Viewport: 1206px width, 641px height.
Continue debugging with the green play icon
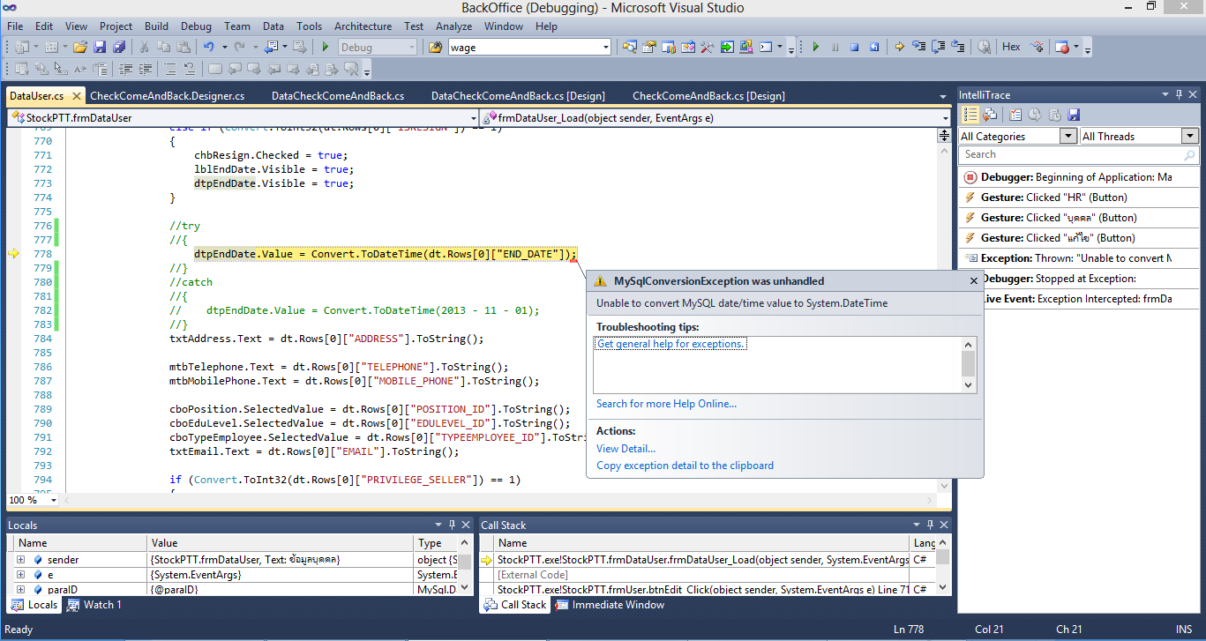[816, 47]
